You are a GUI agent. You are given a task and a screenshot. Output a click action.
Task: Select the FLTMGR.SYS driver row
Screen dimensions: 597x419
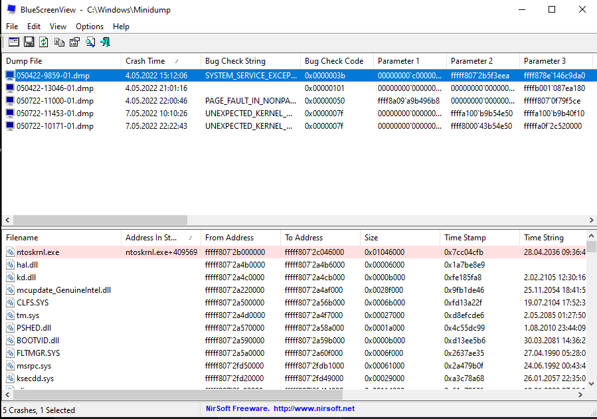coord(38,353)
